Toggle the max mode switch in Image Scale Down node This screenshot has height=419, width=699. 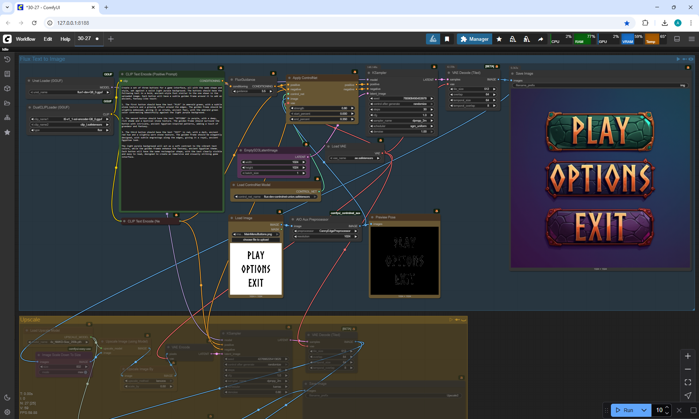pos(85,372)
